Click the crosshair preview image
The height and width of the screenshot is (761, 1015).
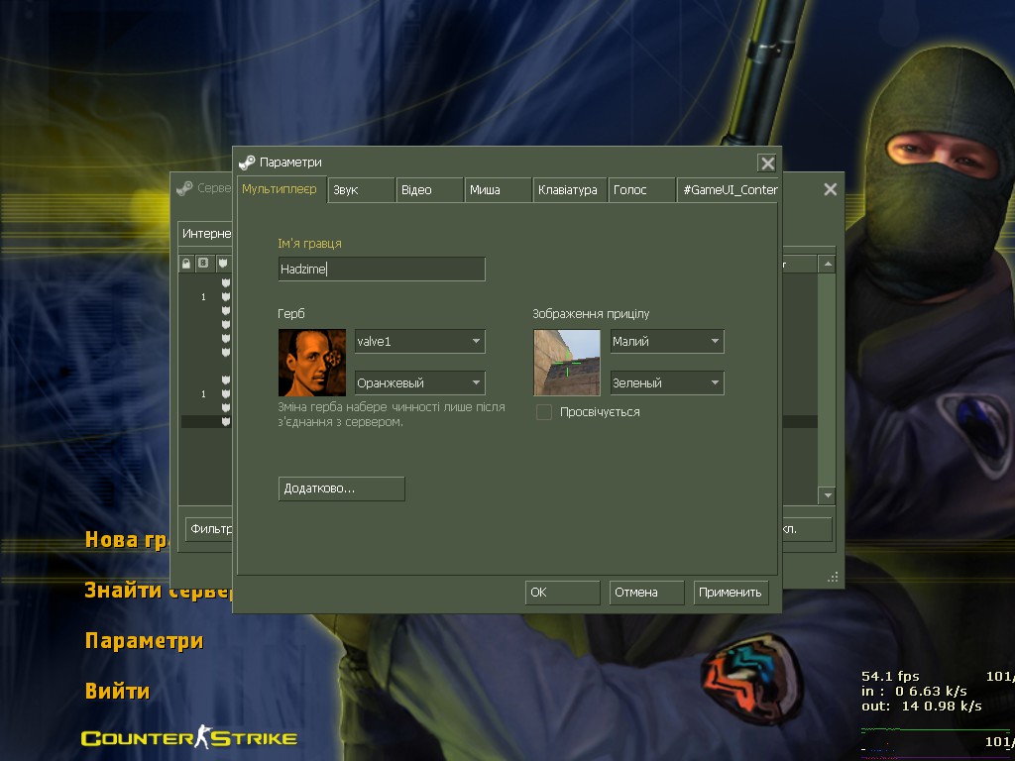(x=567, y=363)
